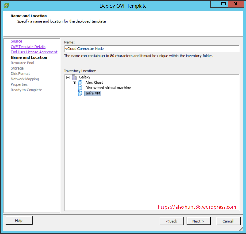Select the Alex Cloud folder label

[94, 82]
